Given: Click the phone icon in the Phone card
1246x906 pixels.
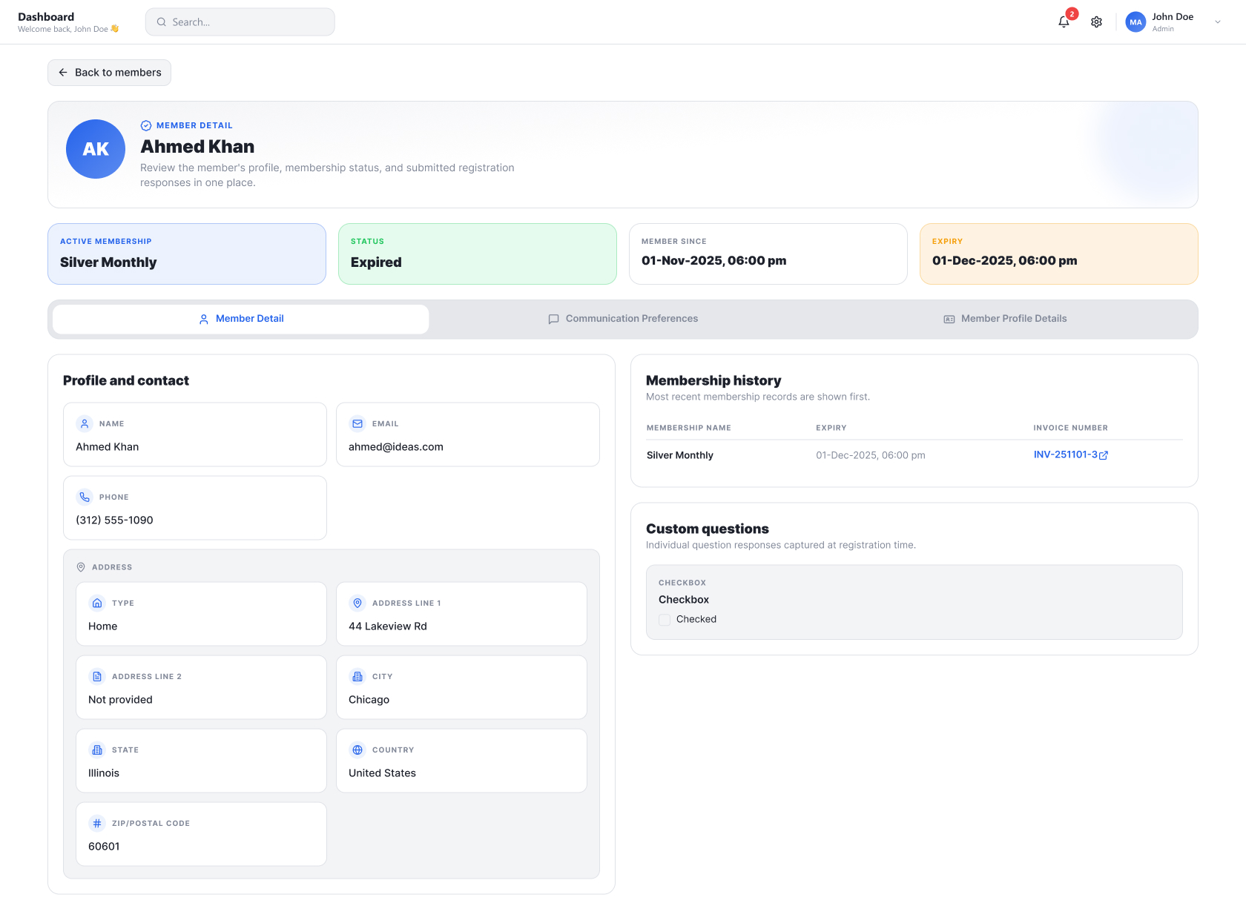Looking at the screenshot, I should (85, 497).
